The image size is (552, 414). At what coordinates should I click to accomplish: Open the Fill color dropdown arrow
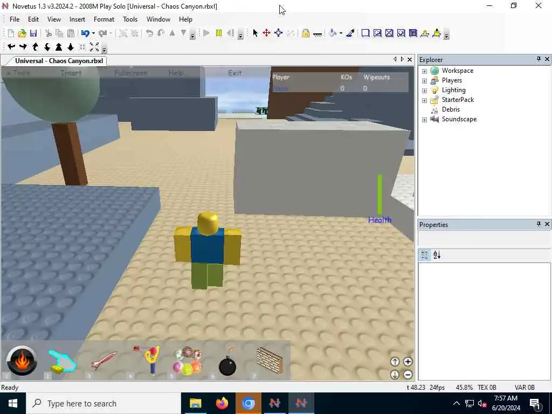pos(341,33)
